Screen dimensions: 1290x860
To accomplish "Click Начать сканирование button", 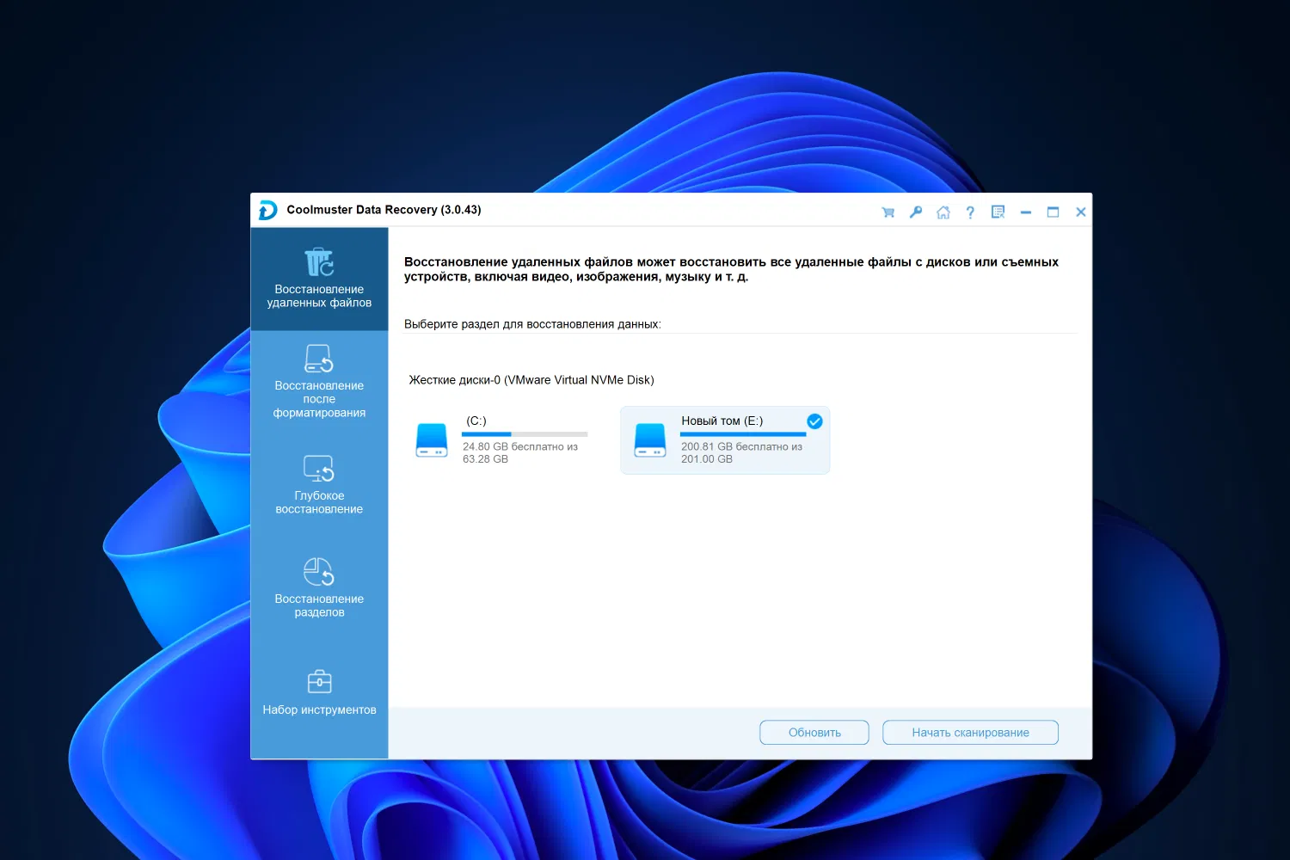I will 970,733.
